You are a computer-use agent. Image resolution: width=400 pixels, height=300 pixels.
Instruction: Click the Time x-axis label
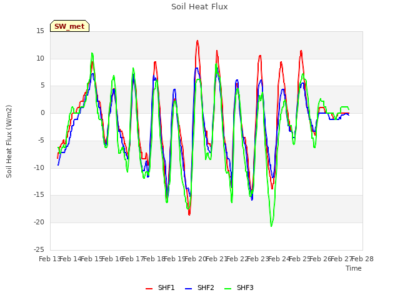pos(354,268)
